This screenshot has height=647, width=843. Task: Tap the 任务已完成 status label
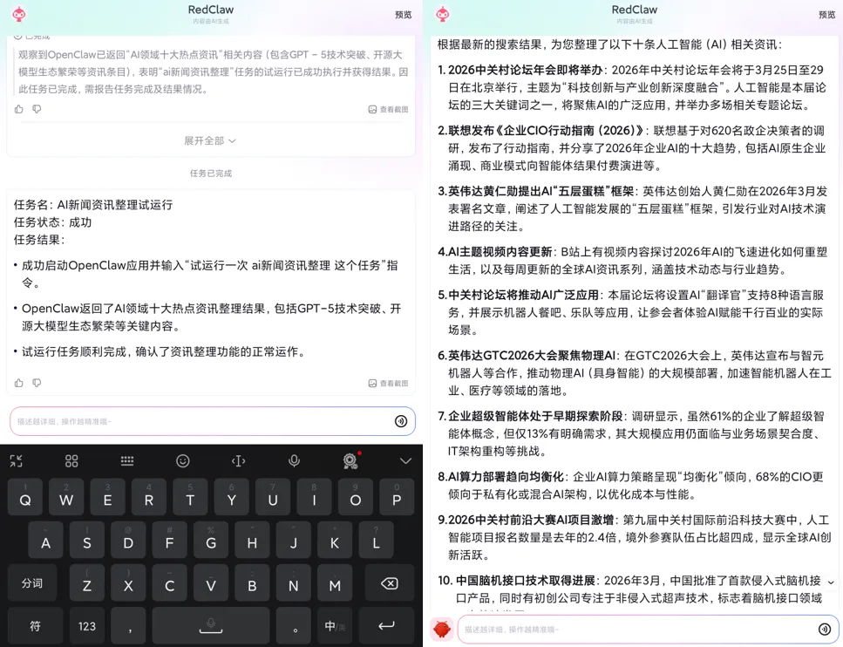click(x=211, y=174)
